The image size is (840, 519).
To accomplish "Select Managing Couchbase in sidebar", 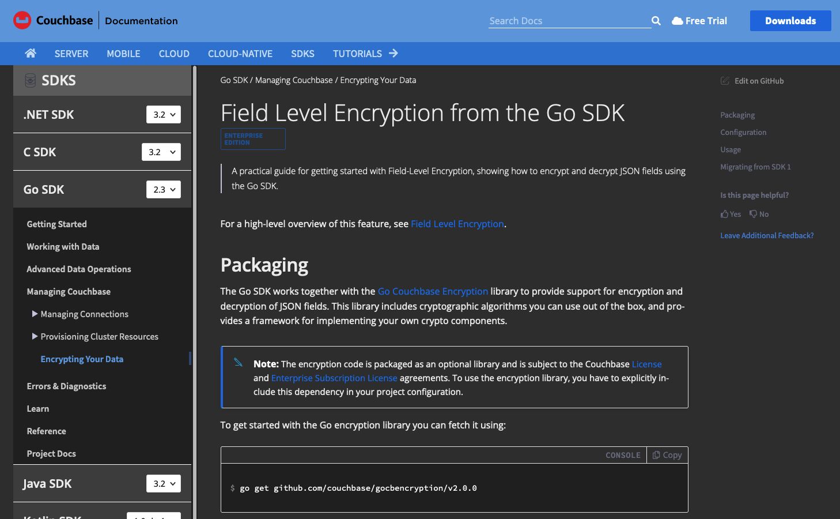I will pyautogui.click(x=69, y=291).
